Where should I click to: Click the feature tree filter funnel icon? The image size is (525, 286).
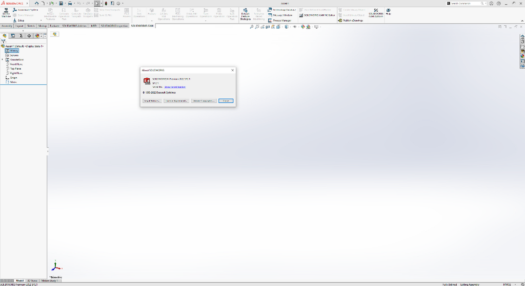click(4, 41)
